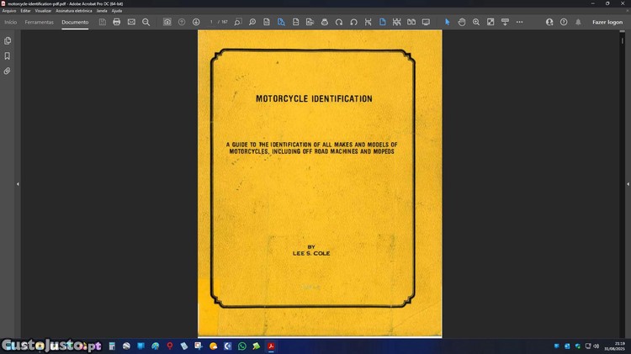Click the Fazer logon button
Image resolution: width=631 pixels, height=354 pixels.
click(607, 22)
